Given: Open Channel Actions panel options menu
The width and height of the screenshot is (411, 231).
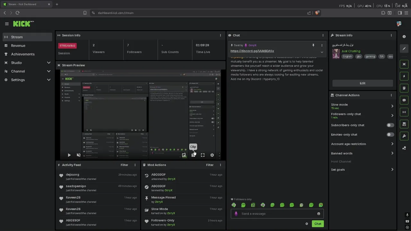Looking at the screenshot, I should coord(391,95).
